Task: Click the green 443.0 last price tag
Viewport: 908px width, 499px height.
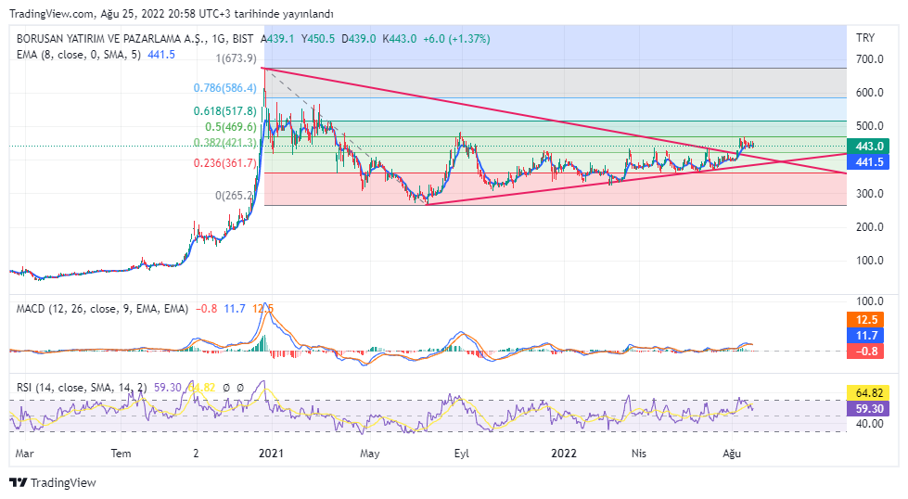Action: pos(867,147)
